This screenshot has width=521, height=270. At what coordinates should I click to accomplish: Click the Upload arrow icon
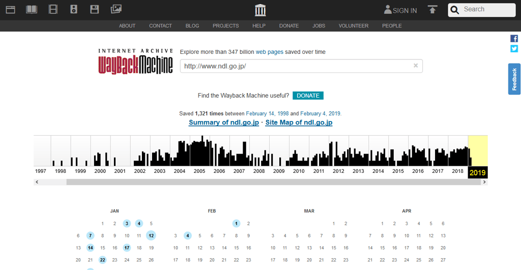tap(432, 10)
